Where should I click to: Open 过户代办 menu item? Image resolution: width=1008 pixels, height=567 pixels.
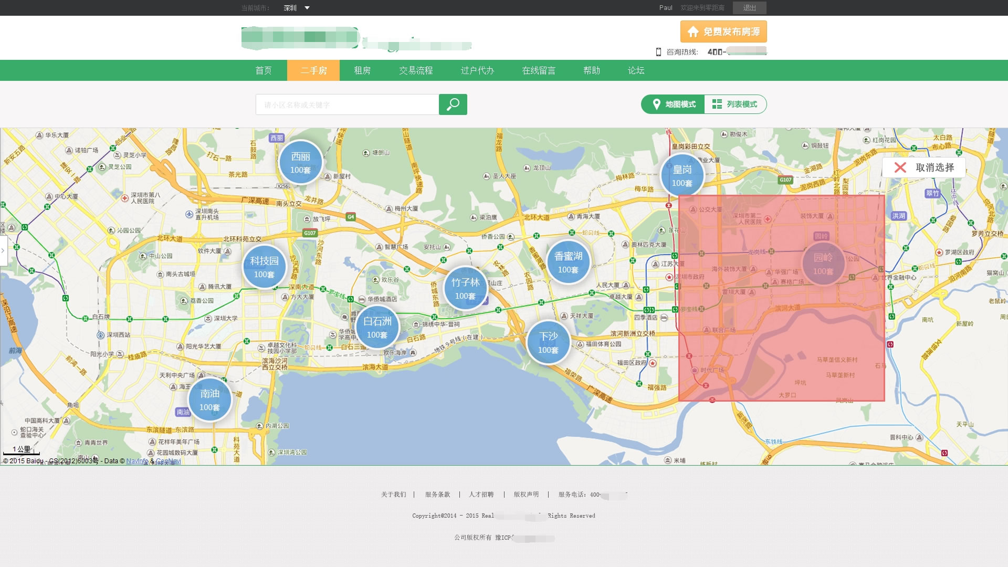(x=477, y=70)
